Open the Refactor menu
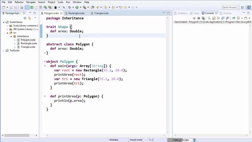252x142 pixels. [x=19, y=2]
